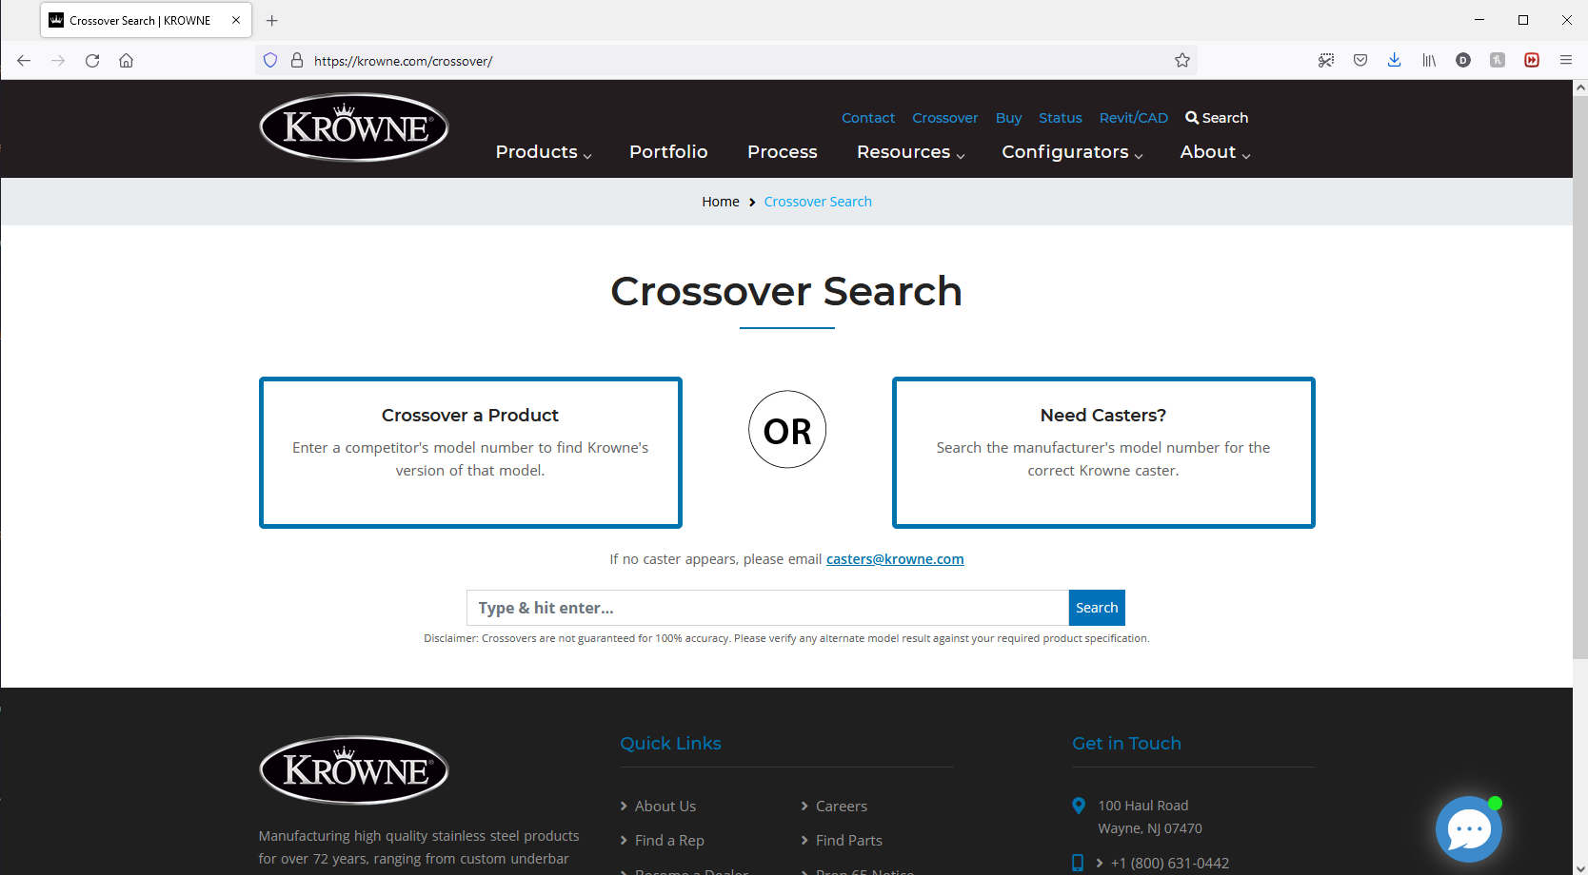Open the Process page

[x=783, y=152]
